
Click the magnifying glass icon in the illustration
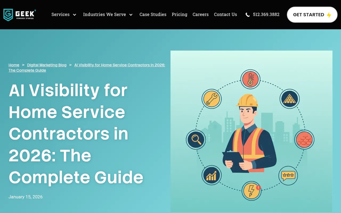pyautogui.click(x=196, y=140)
